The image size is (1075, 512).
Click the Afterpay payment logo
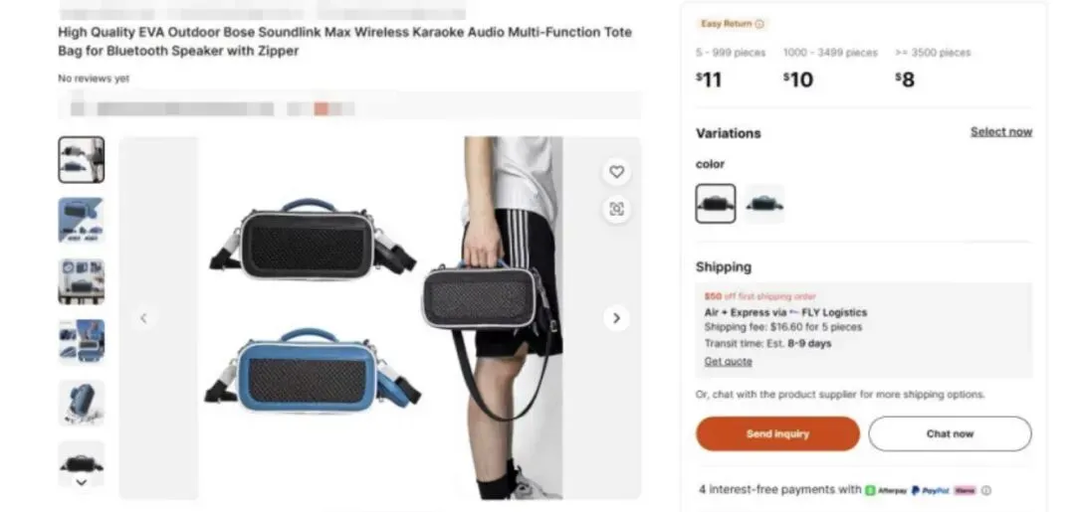[x=886, y=490]
